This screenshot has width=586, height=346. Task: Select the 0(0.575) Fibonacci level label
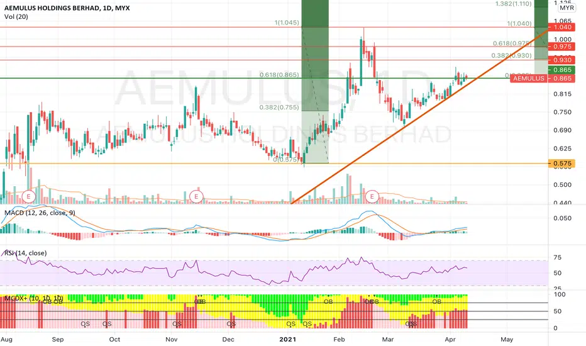[x=285, y=160]
